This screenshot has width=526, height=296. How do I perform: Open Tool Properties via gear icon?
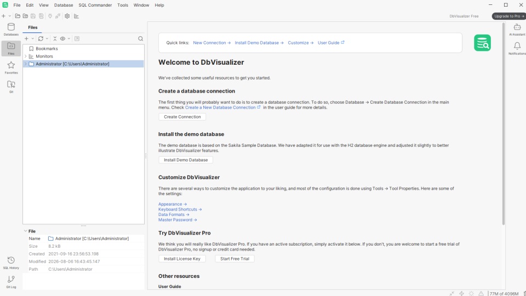67,16
